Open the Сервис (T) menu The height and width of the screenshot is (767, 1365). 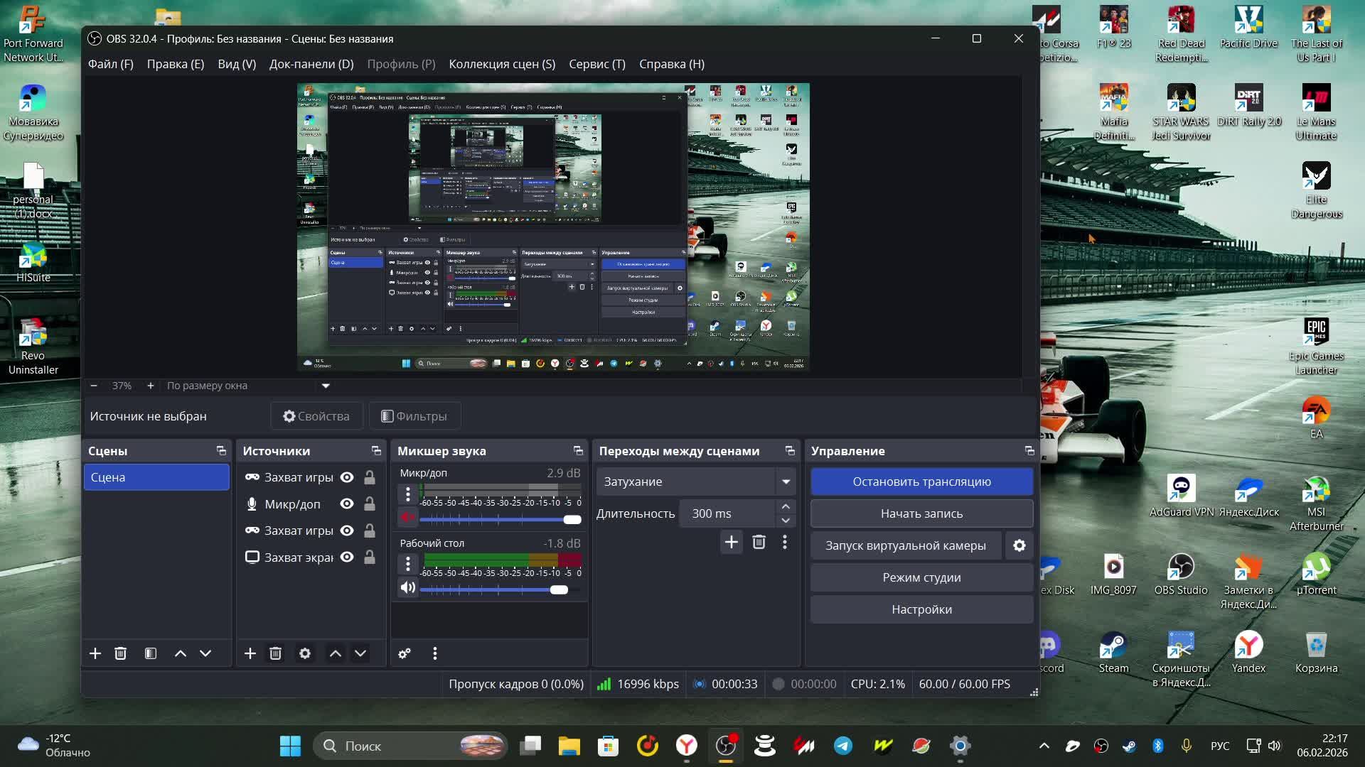pyautogui.click(x=596, y=64)
